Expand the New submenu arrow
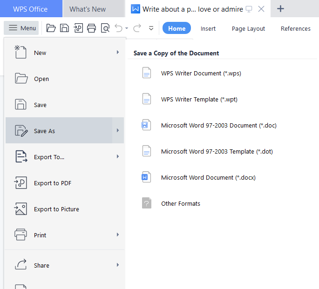Image resolution: width=319 pixels, height=289 pixels. tap(118, 52)
